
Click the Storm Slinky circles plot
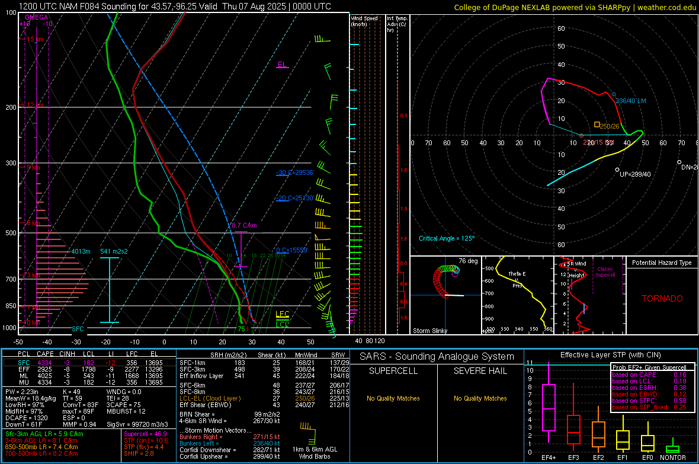coord(446,281)
